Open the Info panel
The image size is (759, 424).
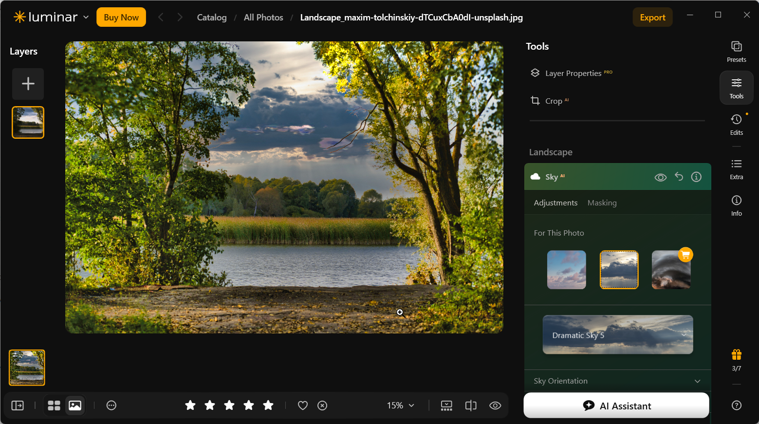[736, 205]
